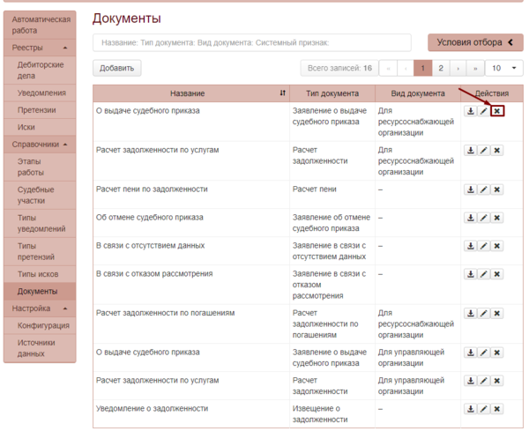Collapse the Справочники sidebar section
Viewport: 529px width, 431px height.
click(40, 145)
